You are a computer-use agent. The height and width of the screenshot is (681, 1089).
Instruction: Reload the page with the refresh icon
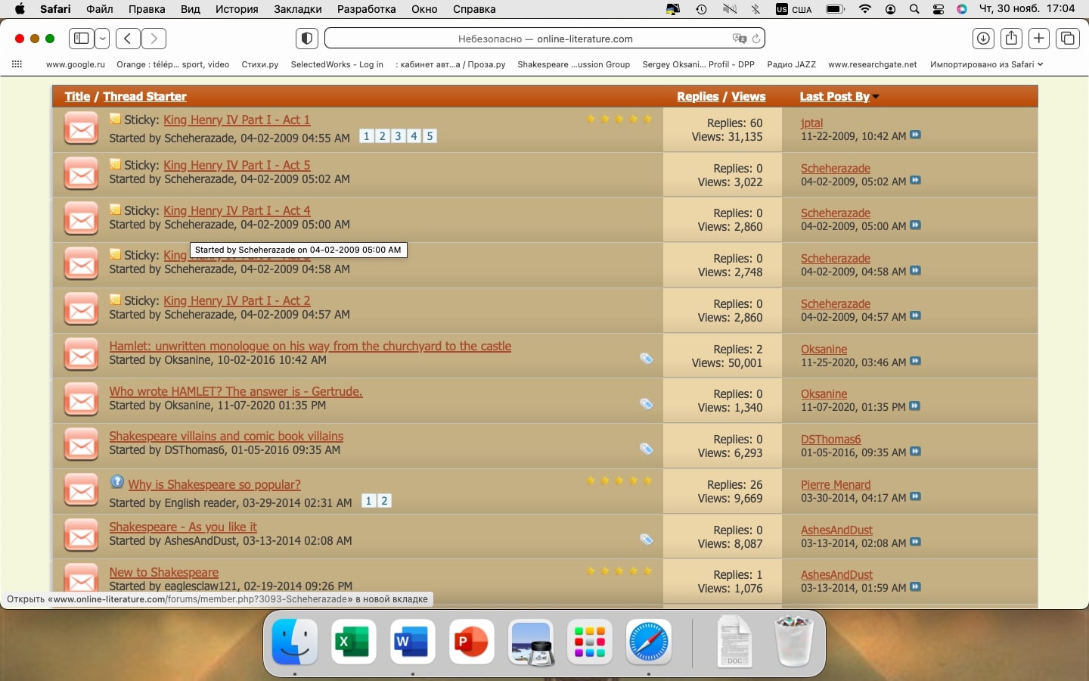click(755, 39)
